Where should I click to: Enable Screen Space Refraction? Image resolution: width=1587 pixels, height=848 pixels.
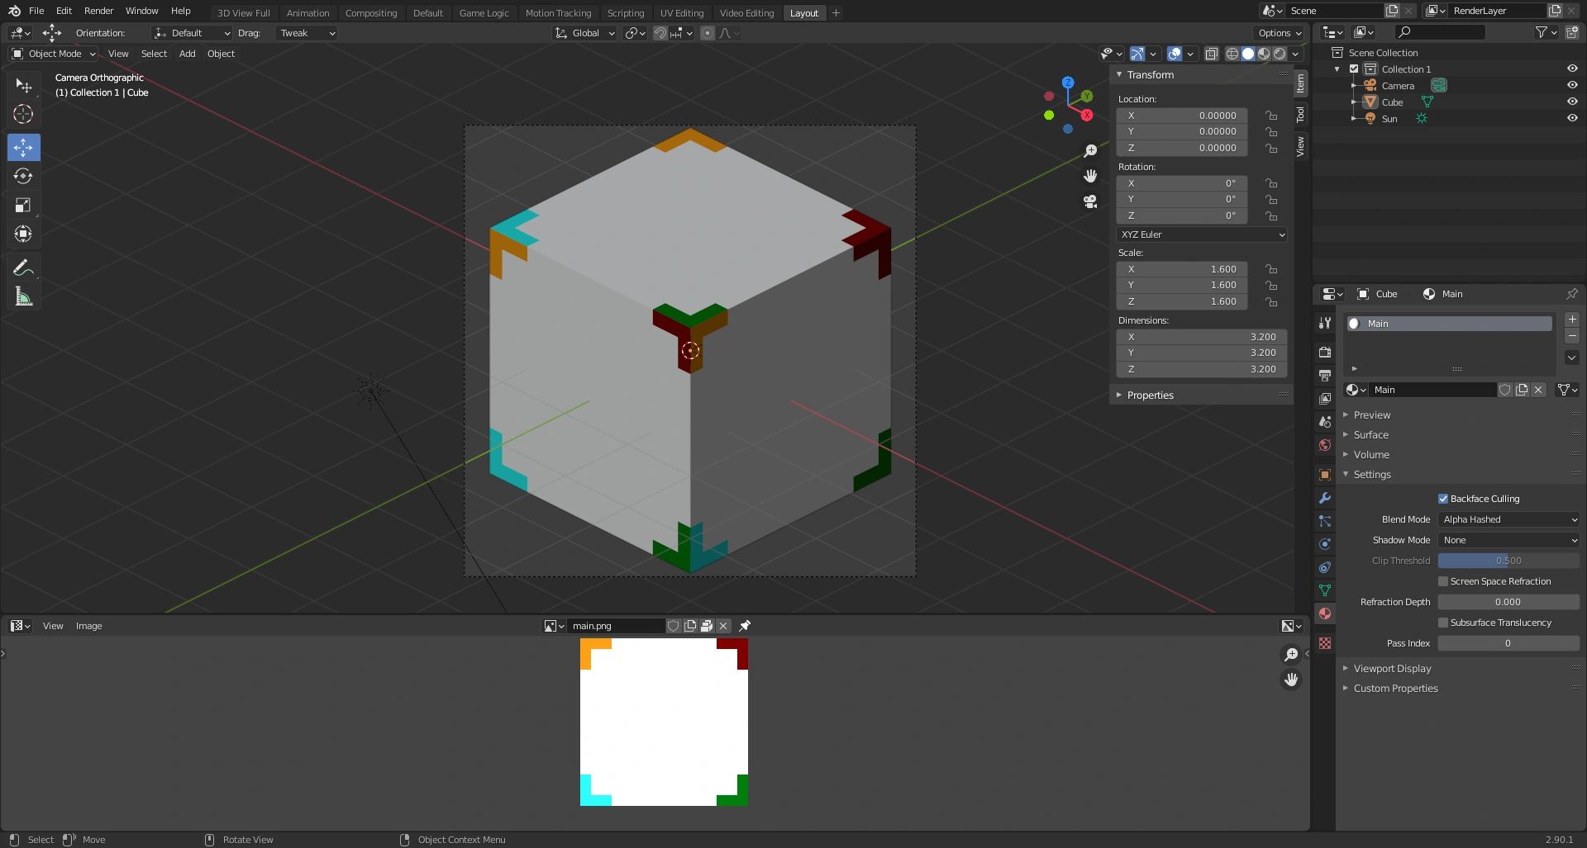1443,581
